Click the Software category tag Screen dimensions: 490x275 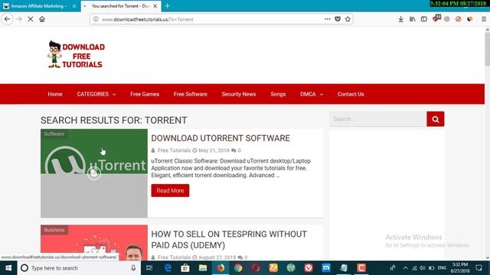click(54, 134)
